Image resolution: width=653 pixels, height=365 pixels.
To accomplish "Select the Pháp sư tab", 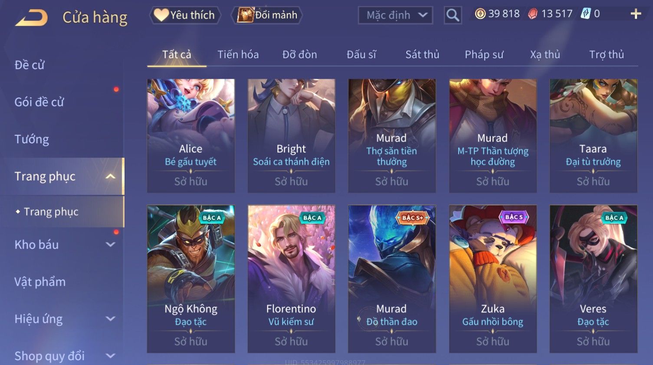I will tap(484, 55).
